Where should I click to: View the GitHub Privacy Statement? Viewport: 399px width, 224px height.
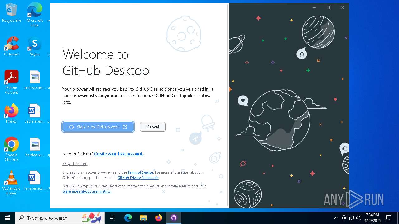138,178
